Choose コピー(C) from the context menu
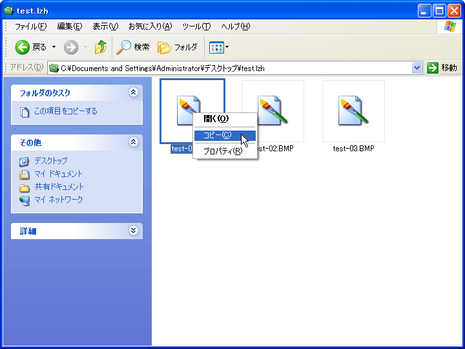 217,135
